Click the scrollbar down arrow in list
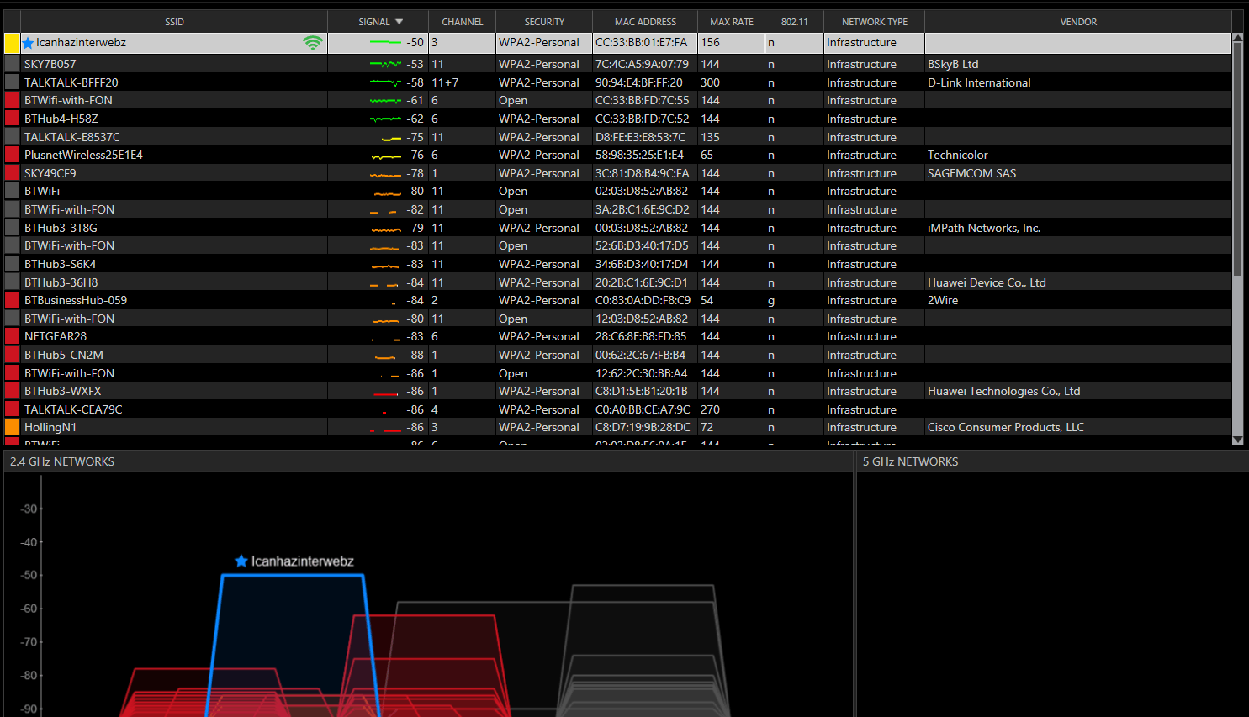 1237,440
